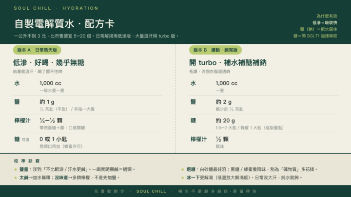The height and width of the screenshot is (197, 351).
Task: Click the amount "½ 顆" in version B
Action: tap(222, 139)
